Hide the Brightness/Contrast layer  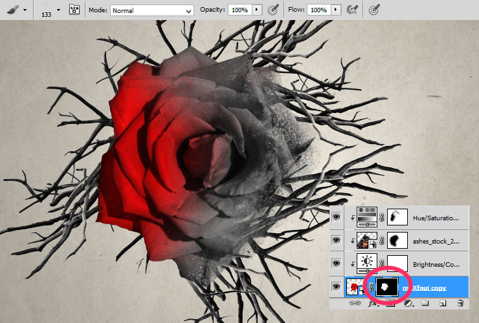pyautogui.click(x=336, y=264)
